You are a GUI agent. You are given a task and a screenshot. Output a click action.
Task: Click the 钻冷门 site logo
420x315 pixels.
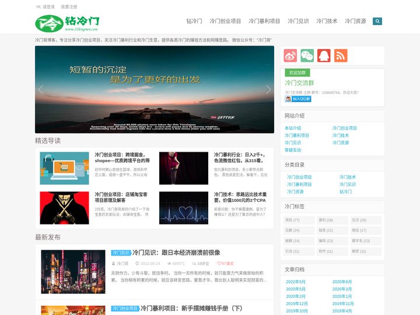coord(67,23)
